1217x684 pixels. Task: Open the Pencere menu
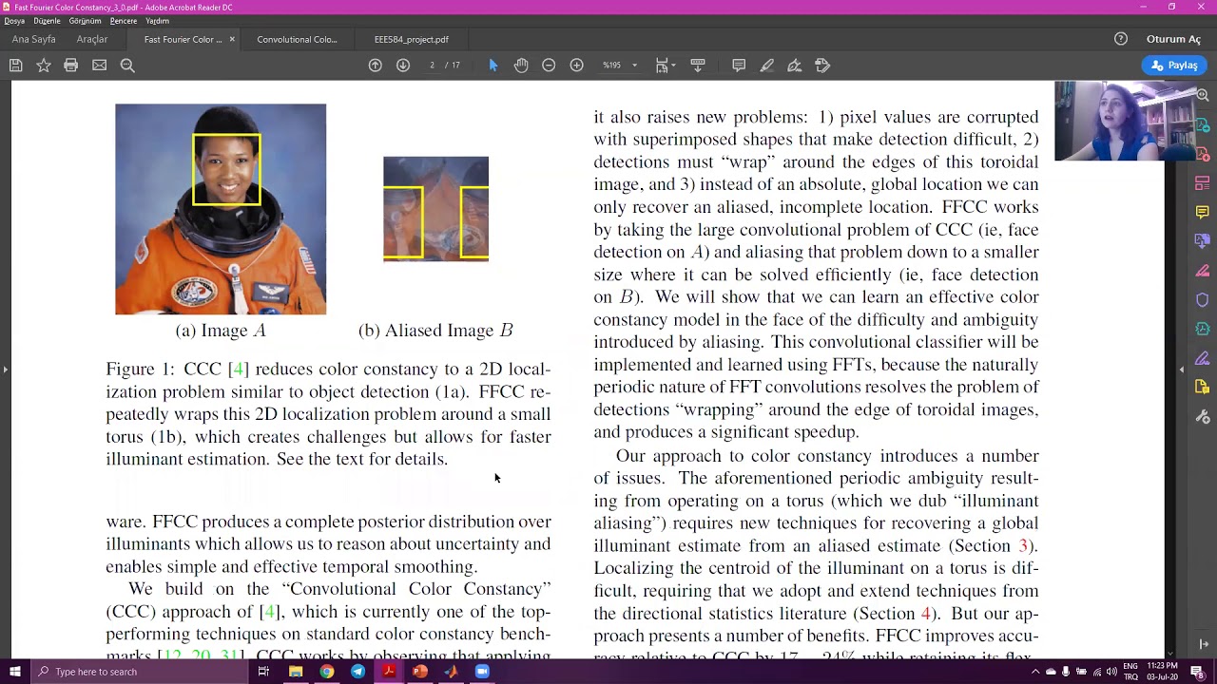(123, 21)
